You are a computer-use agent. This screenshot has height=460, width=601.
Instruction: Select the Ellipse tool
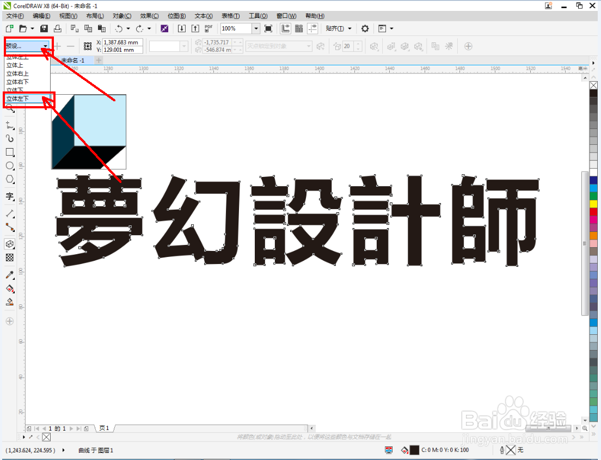pos(10,165)
